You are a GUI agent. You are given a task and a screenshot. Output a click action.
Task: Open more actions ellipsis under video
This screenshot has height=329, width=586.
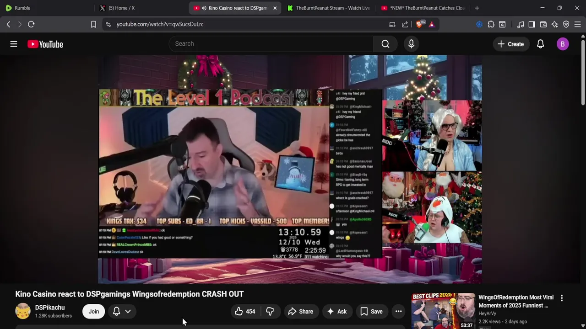coord(399,312)
